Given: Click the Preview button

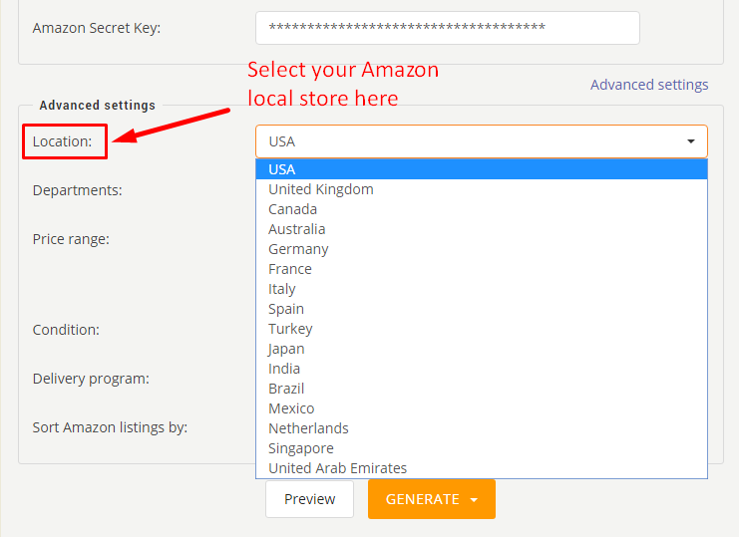Looking at the screenshot, I should (x=309, y=499).
